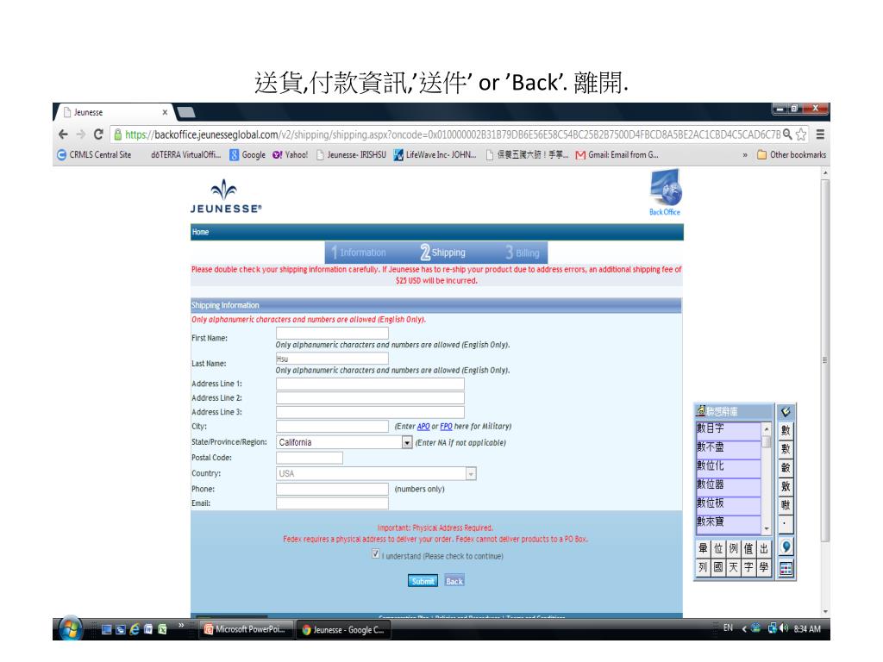883x662 pixels.
Task: Click the zoom magnifier icon in address bar
Action: point(787,134)
